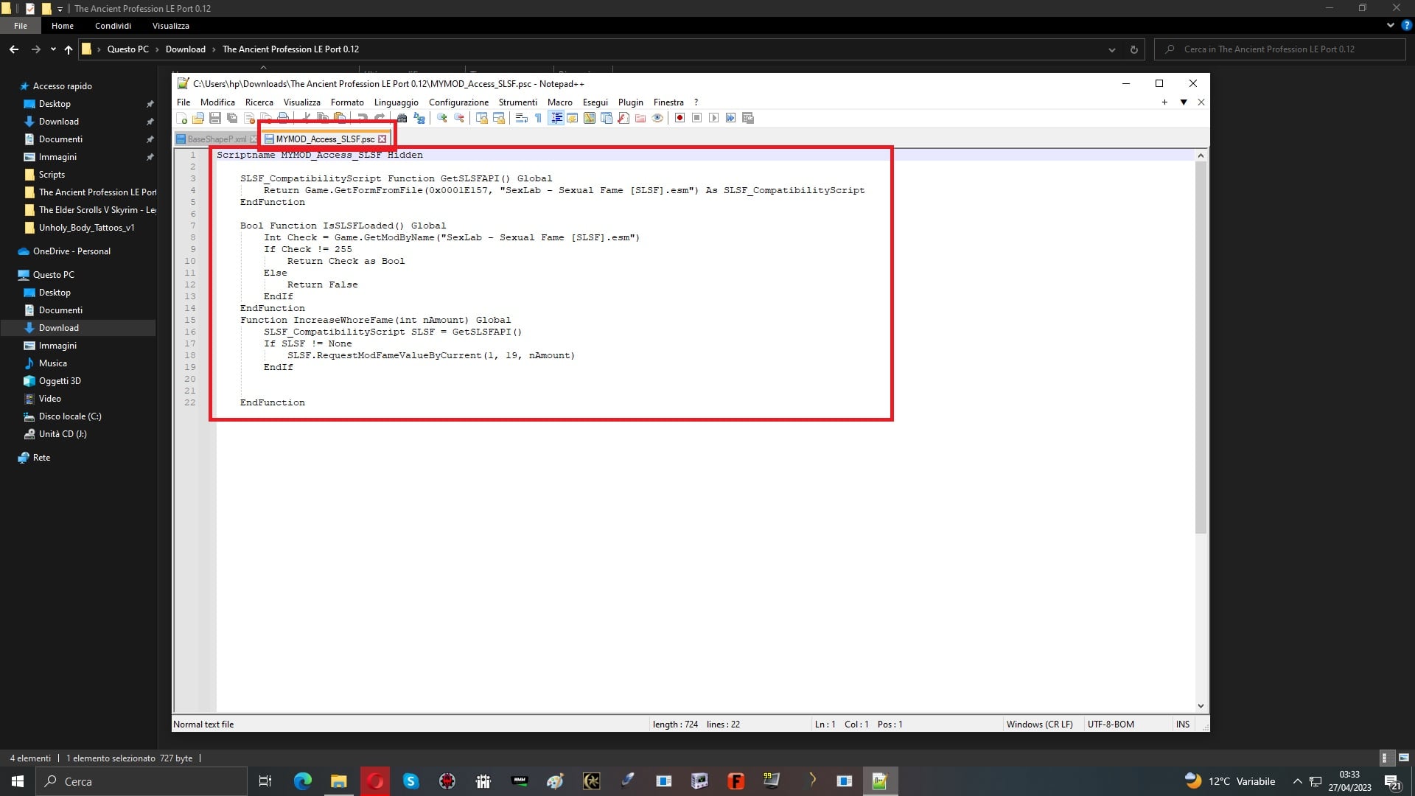This screenshot has width=1415, height=796.
Task: Open the Visualizza ribbon tab in Explorer
Action: pyautogui.click(x=170, y=26)
